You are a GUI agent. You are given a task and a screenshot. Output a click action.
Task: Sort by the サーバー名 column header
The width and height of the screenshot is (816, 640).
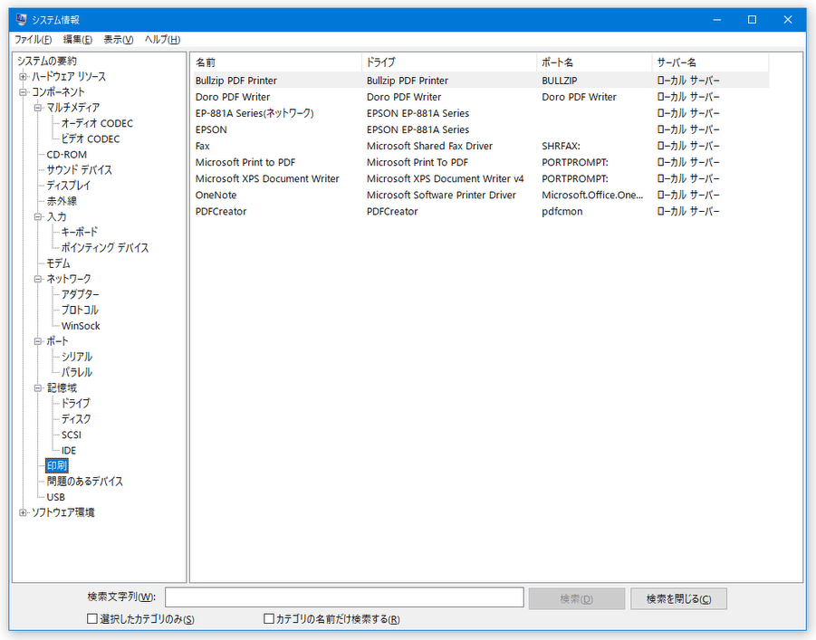[710, 62]
